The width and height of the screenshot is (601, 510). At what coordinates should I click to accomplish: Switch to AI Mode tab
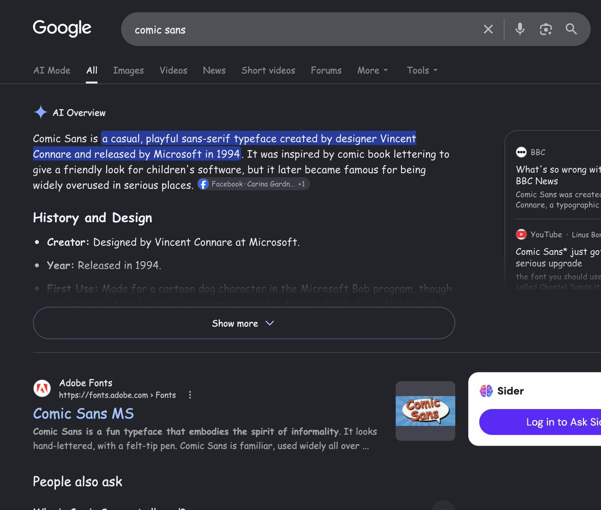coord(52,71)
